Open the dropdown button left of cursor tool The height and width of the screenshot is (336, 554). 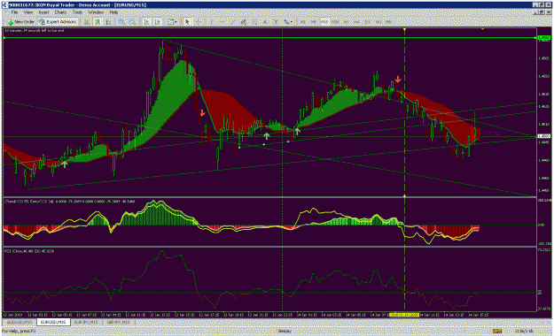(x=172, y=22)
